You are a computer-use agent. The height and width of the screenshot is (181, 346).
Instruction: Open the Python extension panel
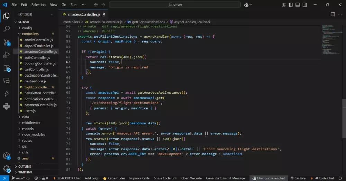(6, 107)
